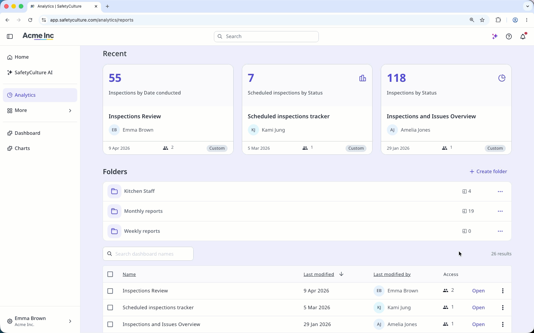Open the help question mark icon
Image resolution: width=534 pixels, height=333 pixels.
click(509, 36)
